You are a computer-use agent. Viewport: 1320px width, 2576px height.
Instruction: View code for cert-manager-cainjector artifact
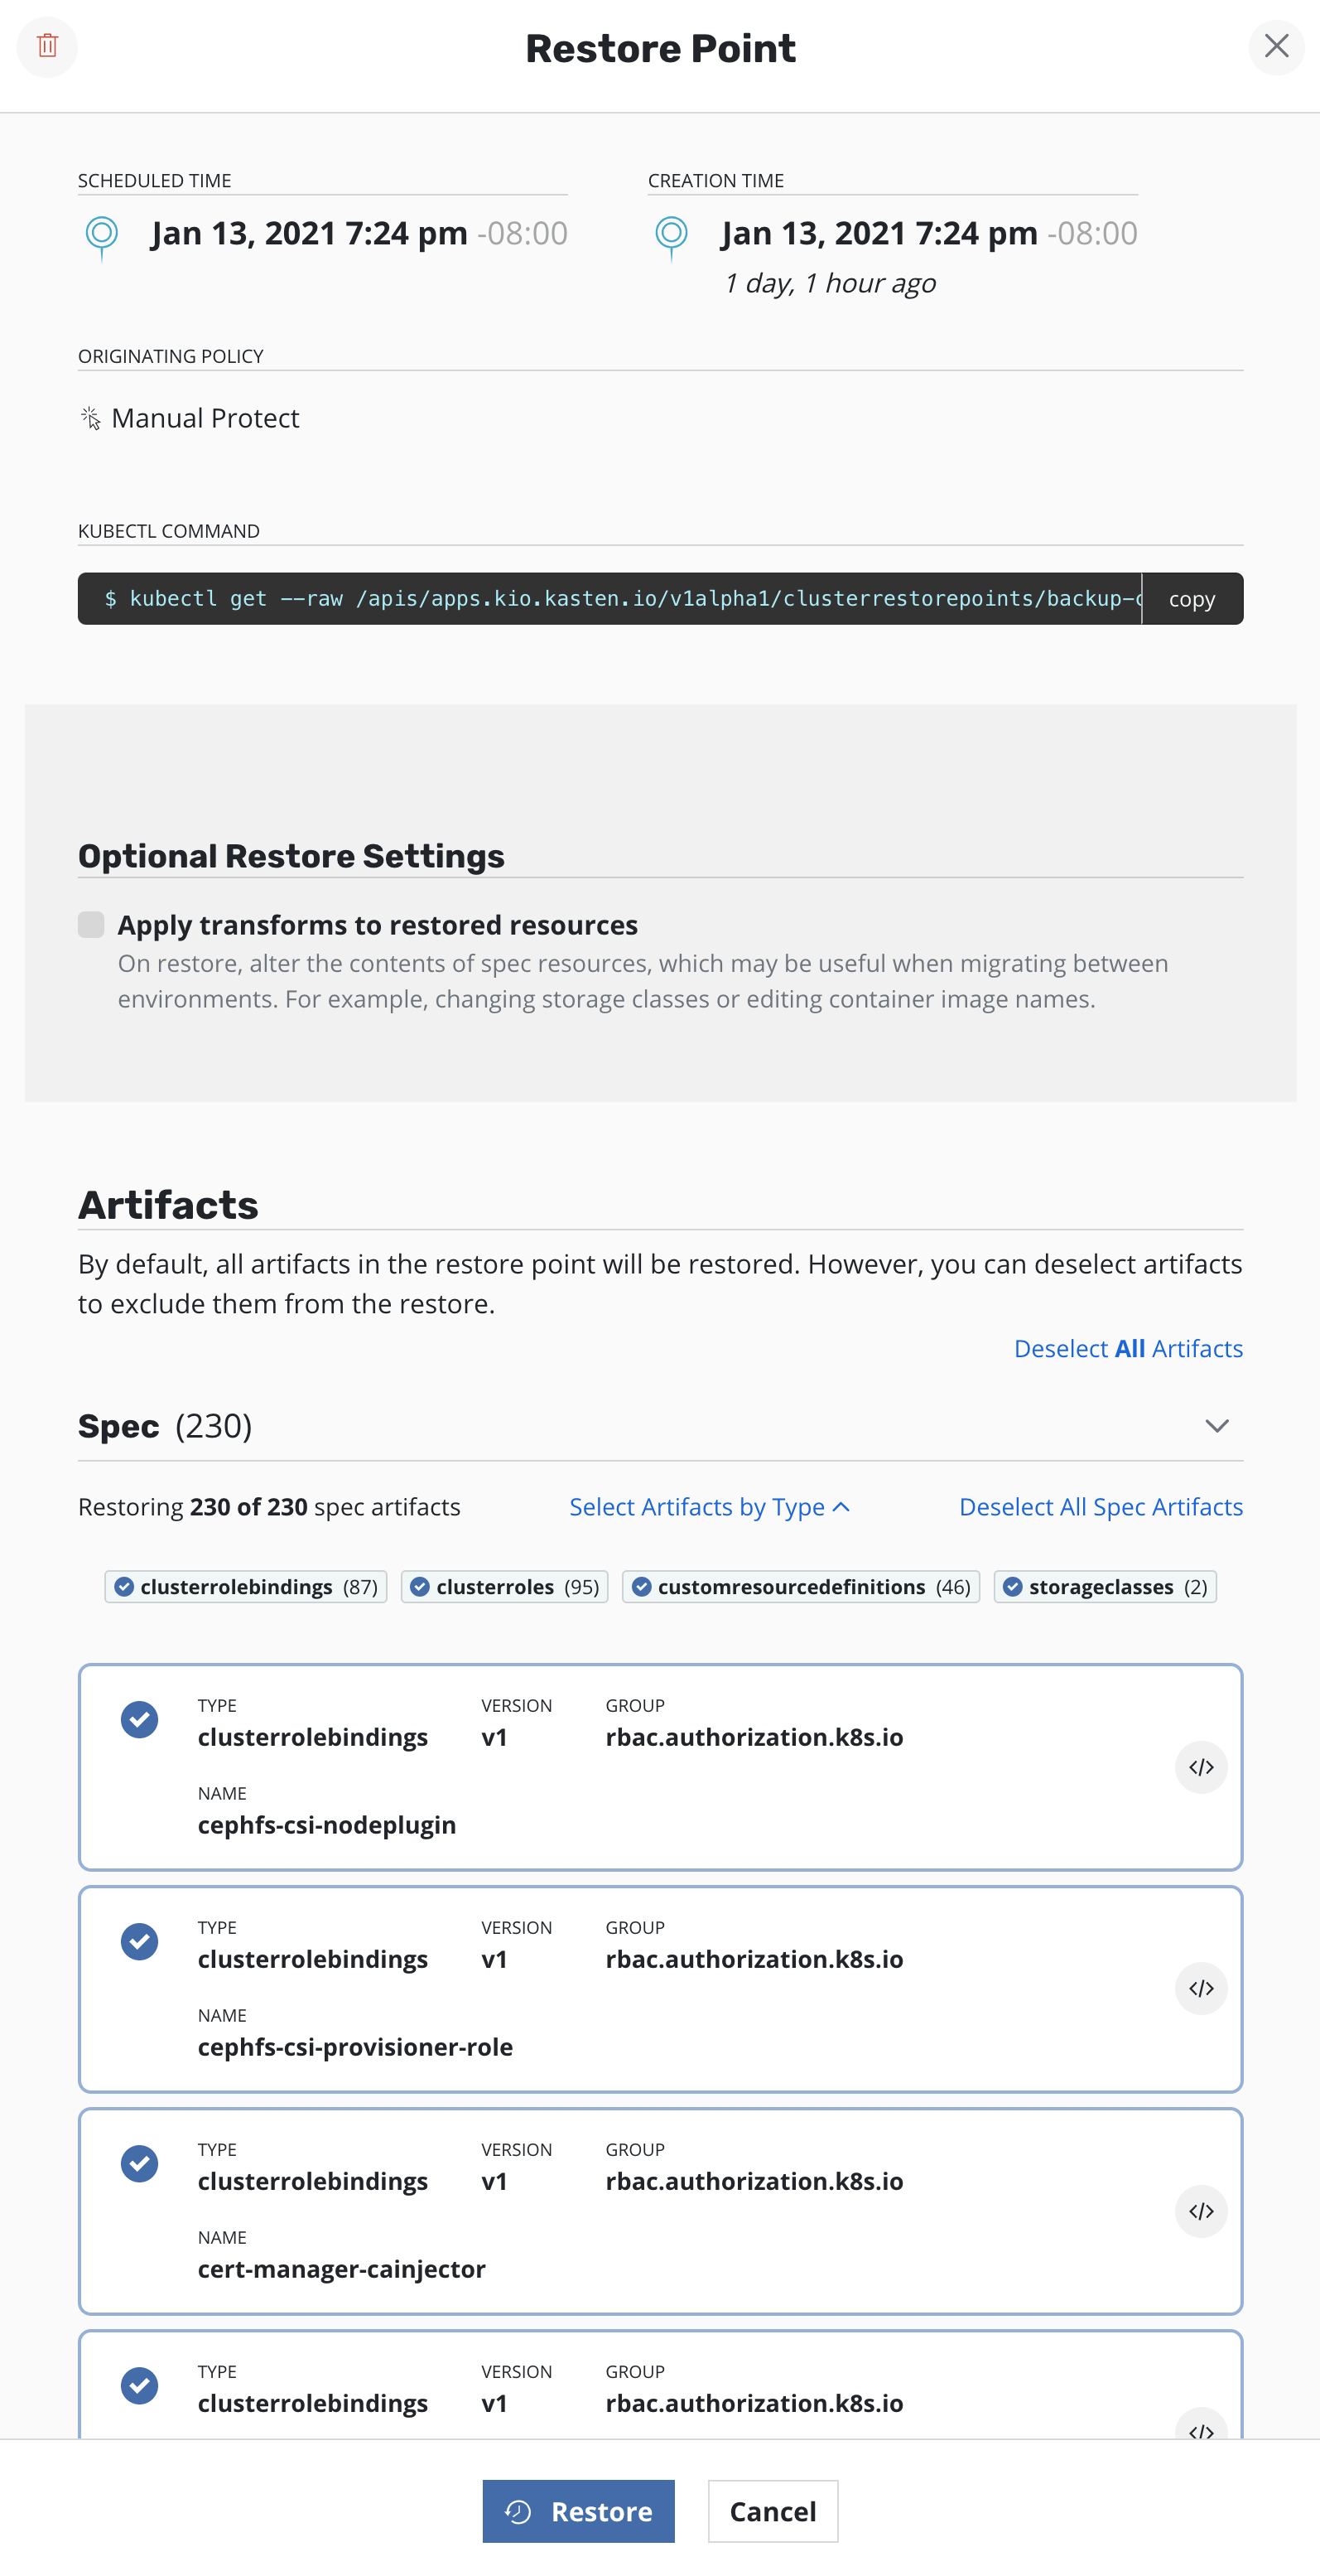point(1200,2211)
